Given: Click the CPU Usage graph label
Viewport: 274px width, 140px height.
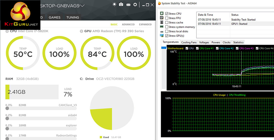Looking at the screenshot, I should [219, 95].
